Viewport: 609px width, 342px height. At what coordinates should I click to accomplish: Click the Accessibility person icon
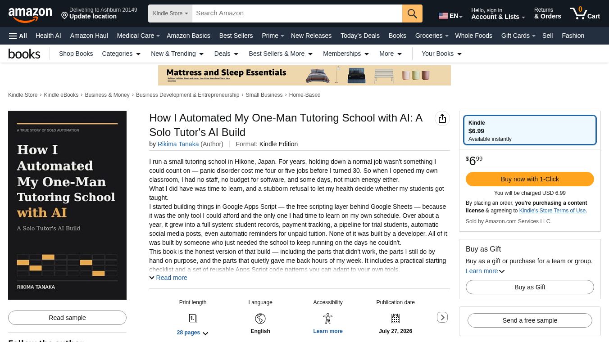point(328,319)
